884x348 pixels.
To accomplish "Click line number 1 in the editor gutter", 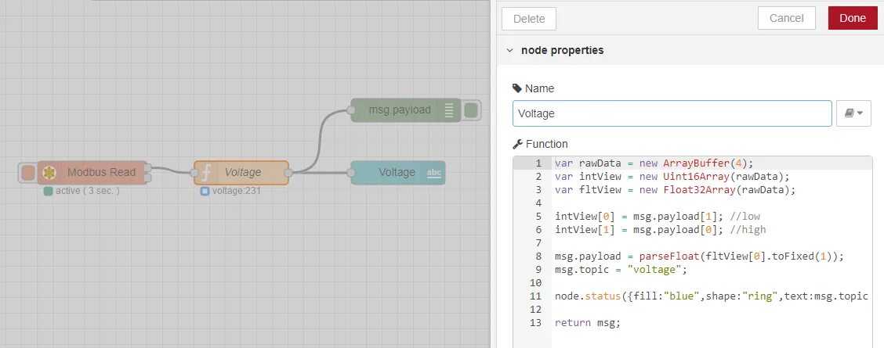I will tap(538, 163).
